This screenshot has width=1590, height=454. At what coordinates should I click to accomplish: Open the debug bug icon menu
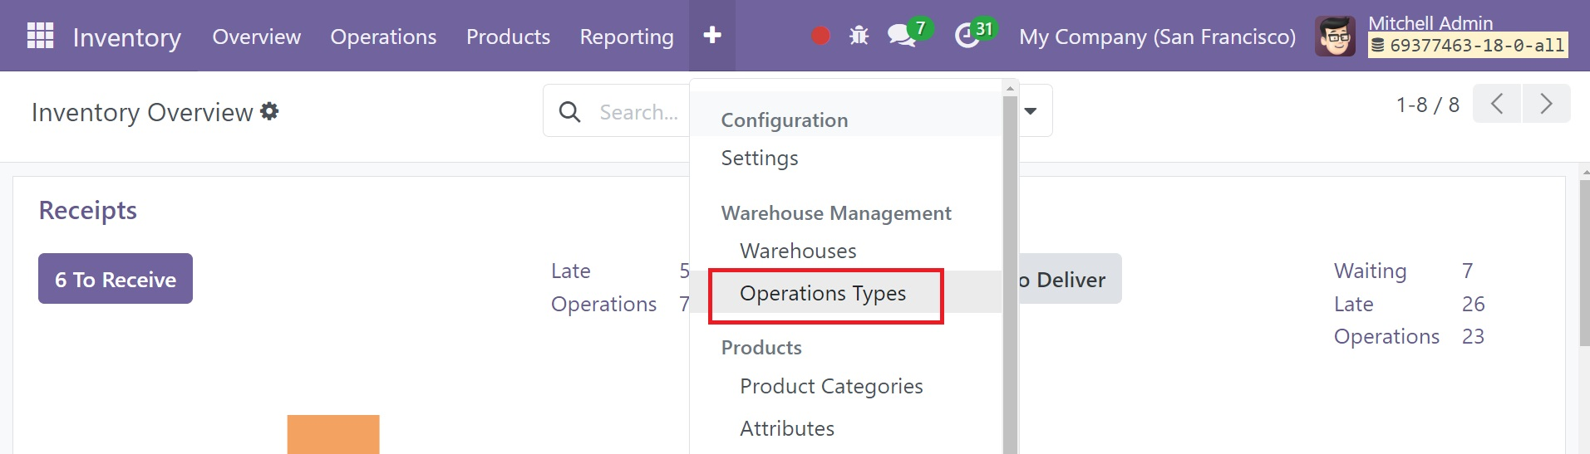click(859, 36)
